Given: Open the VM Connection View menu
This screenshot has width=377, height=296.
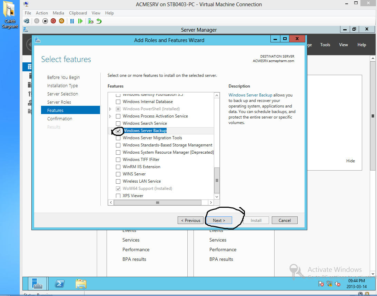Looking at the screenshot, I should [96, 13].
